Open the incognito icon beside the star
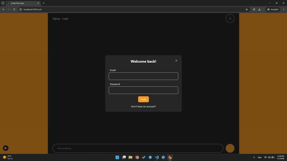This screenshot has width=287, height=161. (x=254, y=9)
